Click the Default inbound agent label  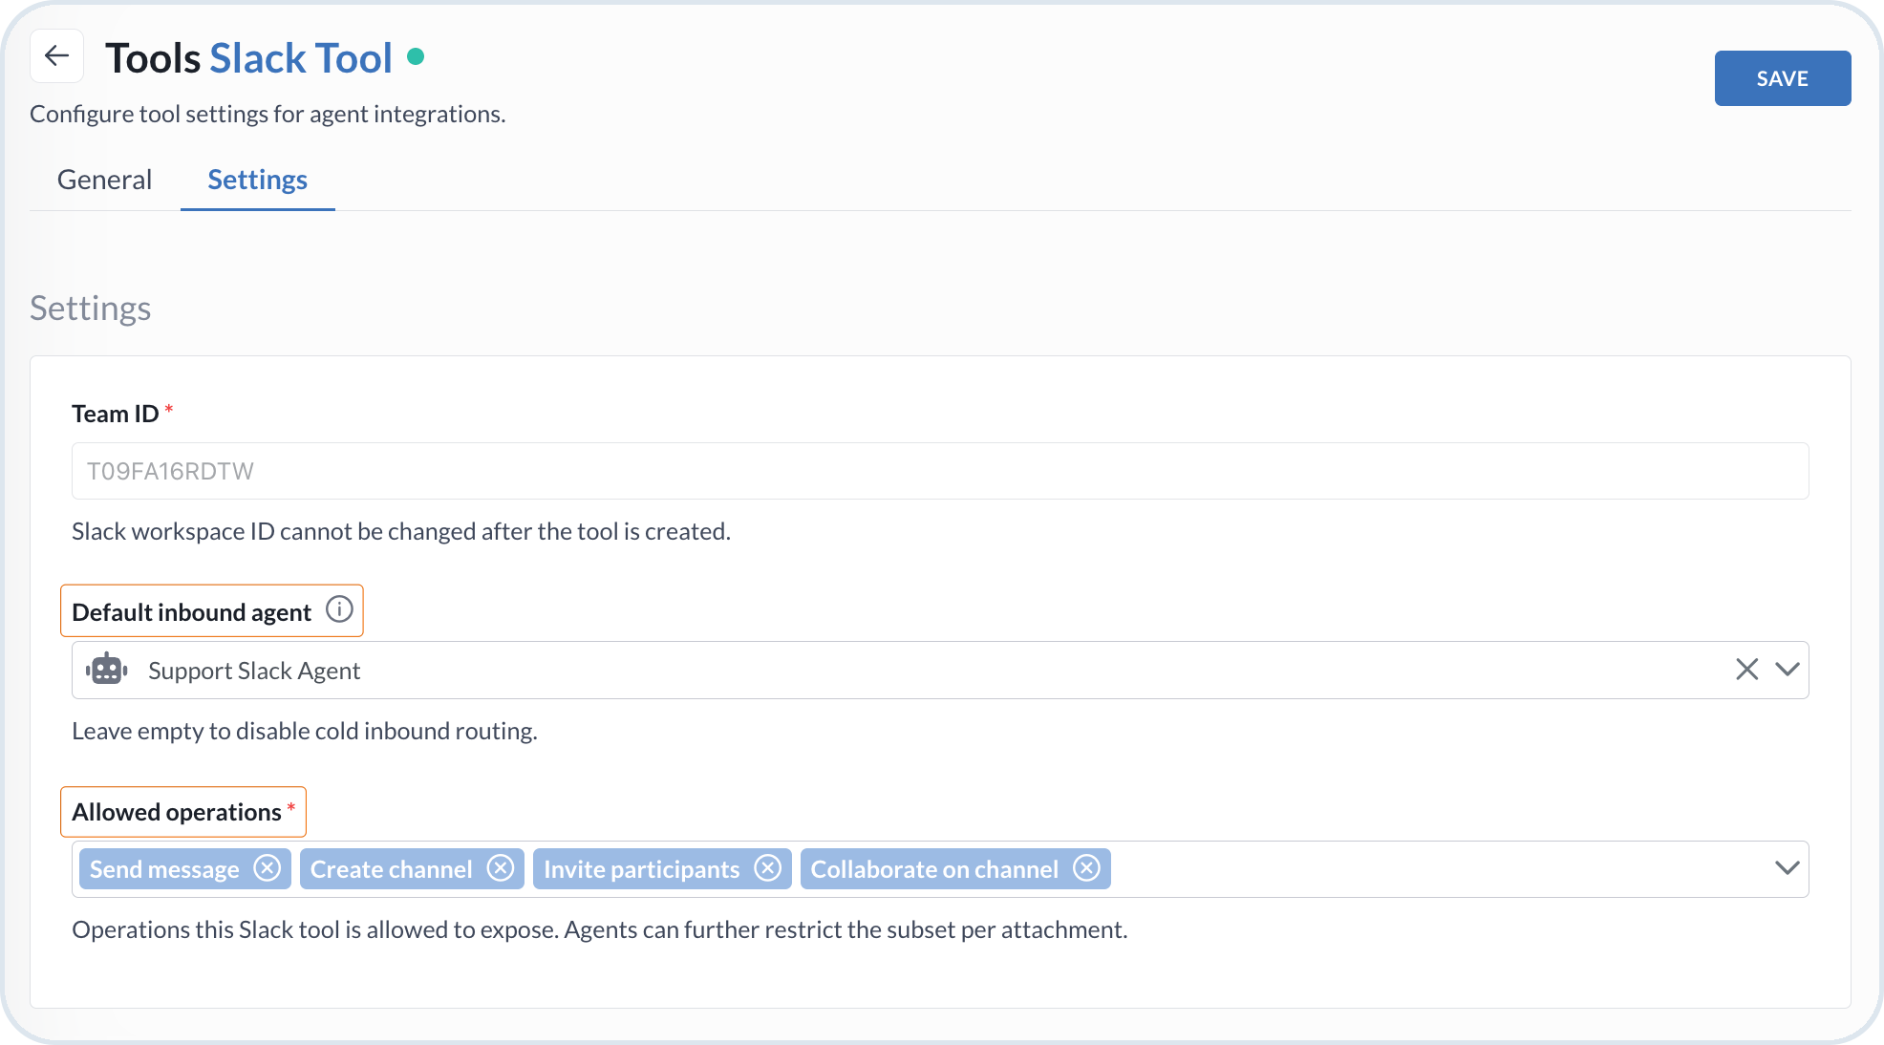[191, 612]
